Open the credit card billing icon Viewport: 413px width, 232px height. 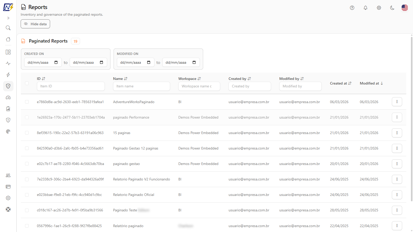[x=8, y=187]
